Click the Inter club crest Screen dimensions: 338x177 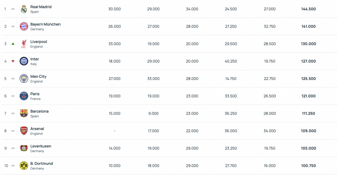24,61
